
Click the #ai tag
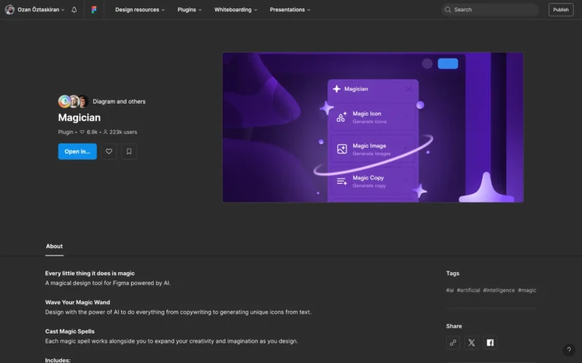[449, 290]
